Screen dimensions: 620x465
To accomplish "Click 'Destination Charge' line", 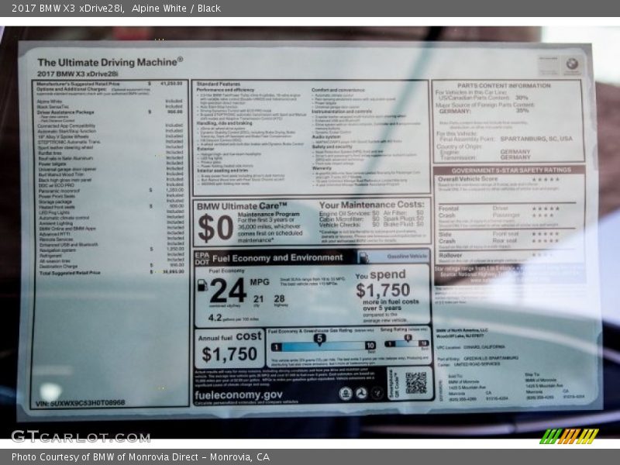I will tap(112, 266).
